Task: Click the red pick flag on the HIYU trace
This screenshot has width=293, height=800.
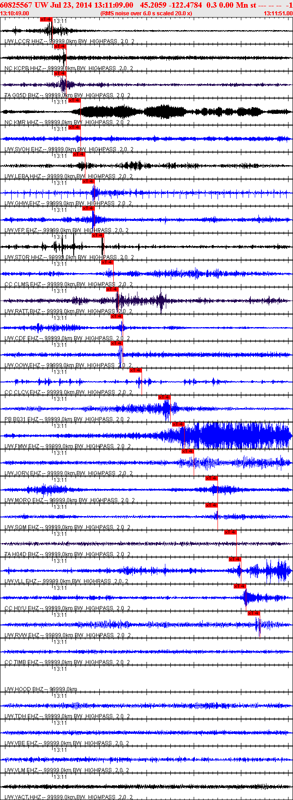Action: click(x=240, y=586)
